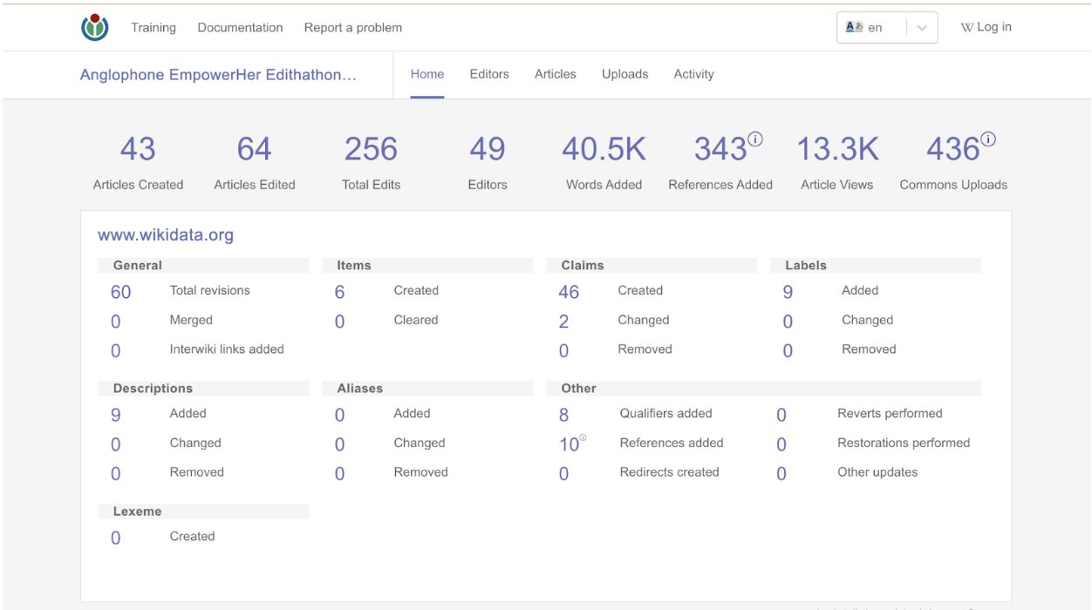The image size is (1092, 610).
Task: Click the Reverts performed label
Action: 891,413
